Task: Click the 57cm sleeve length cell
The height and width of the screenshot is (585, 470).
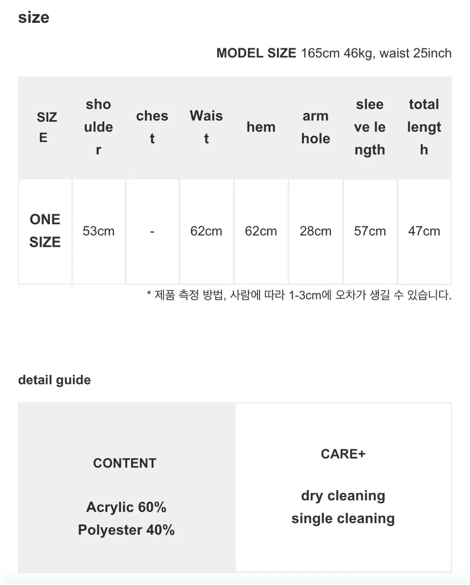Action: point(370,231)
